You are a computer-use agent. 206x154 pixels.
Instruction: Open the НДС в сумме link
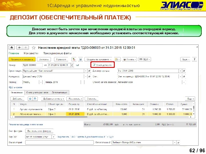tap(15, 87)
